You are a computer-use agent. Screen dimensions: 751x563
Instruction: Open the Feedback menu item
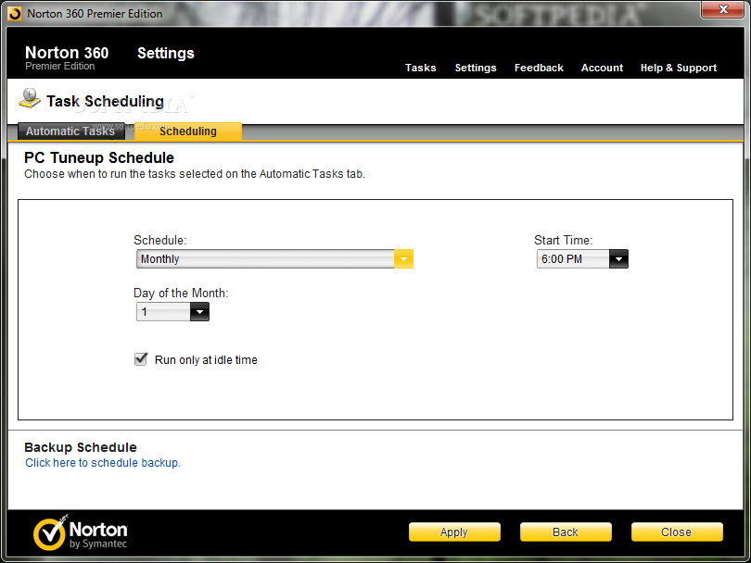539,68
